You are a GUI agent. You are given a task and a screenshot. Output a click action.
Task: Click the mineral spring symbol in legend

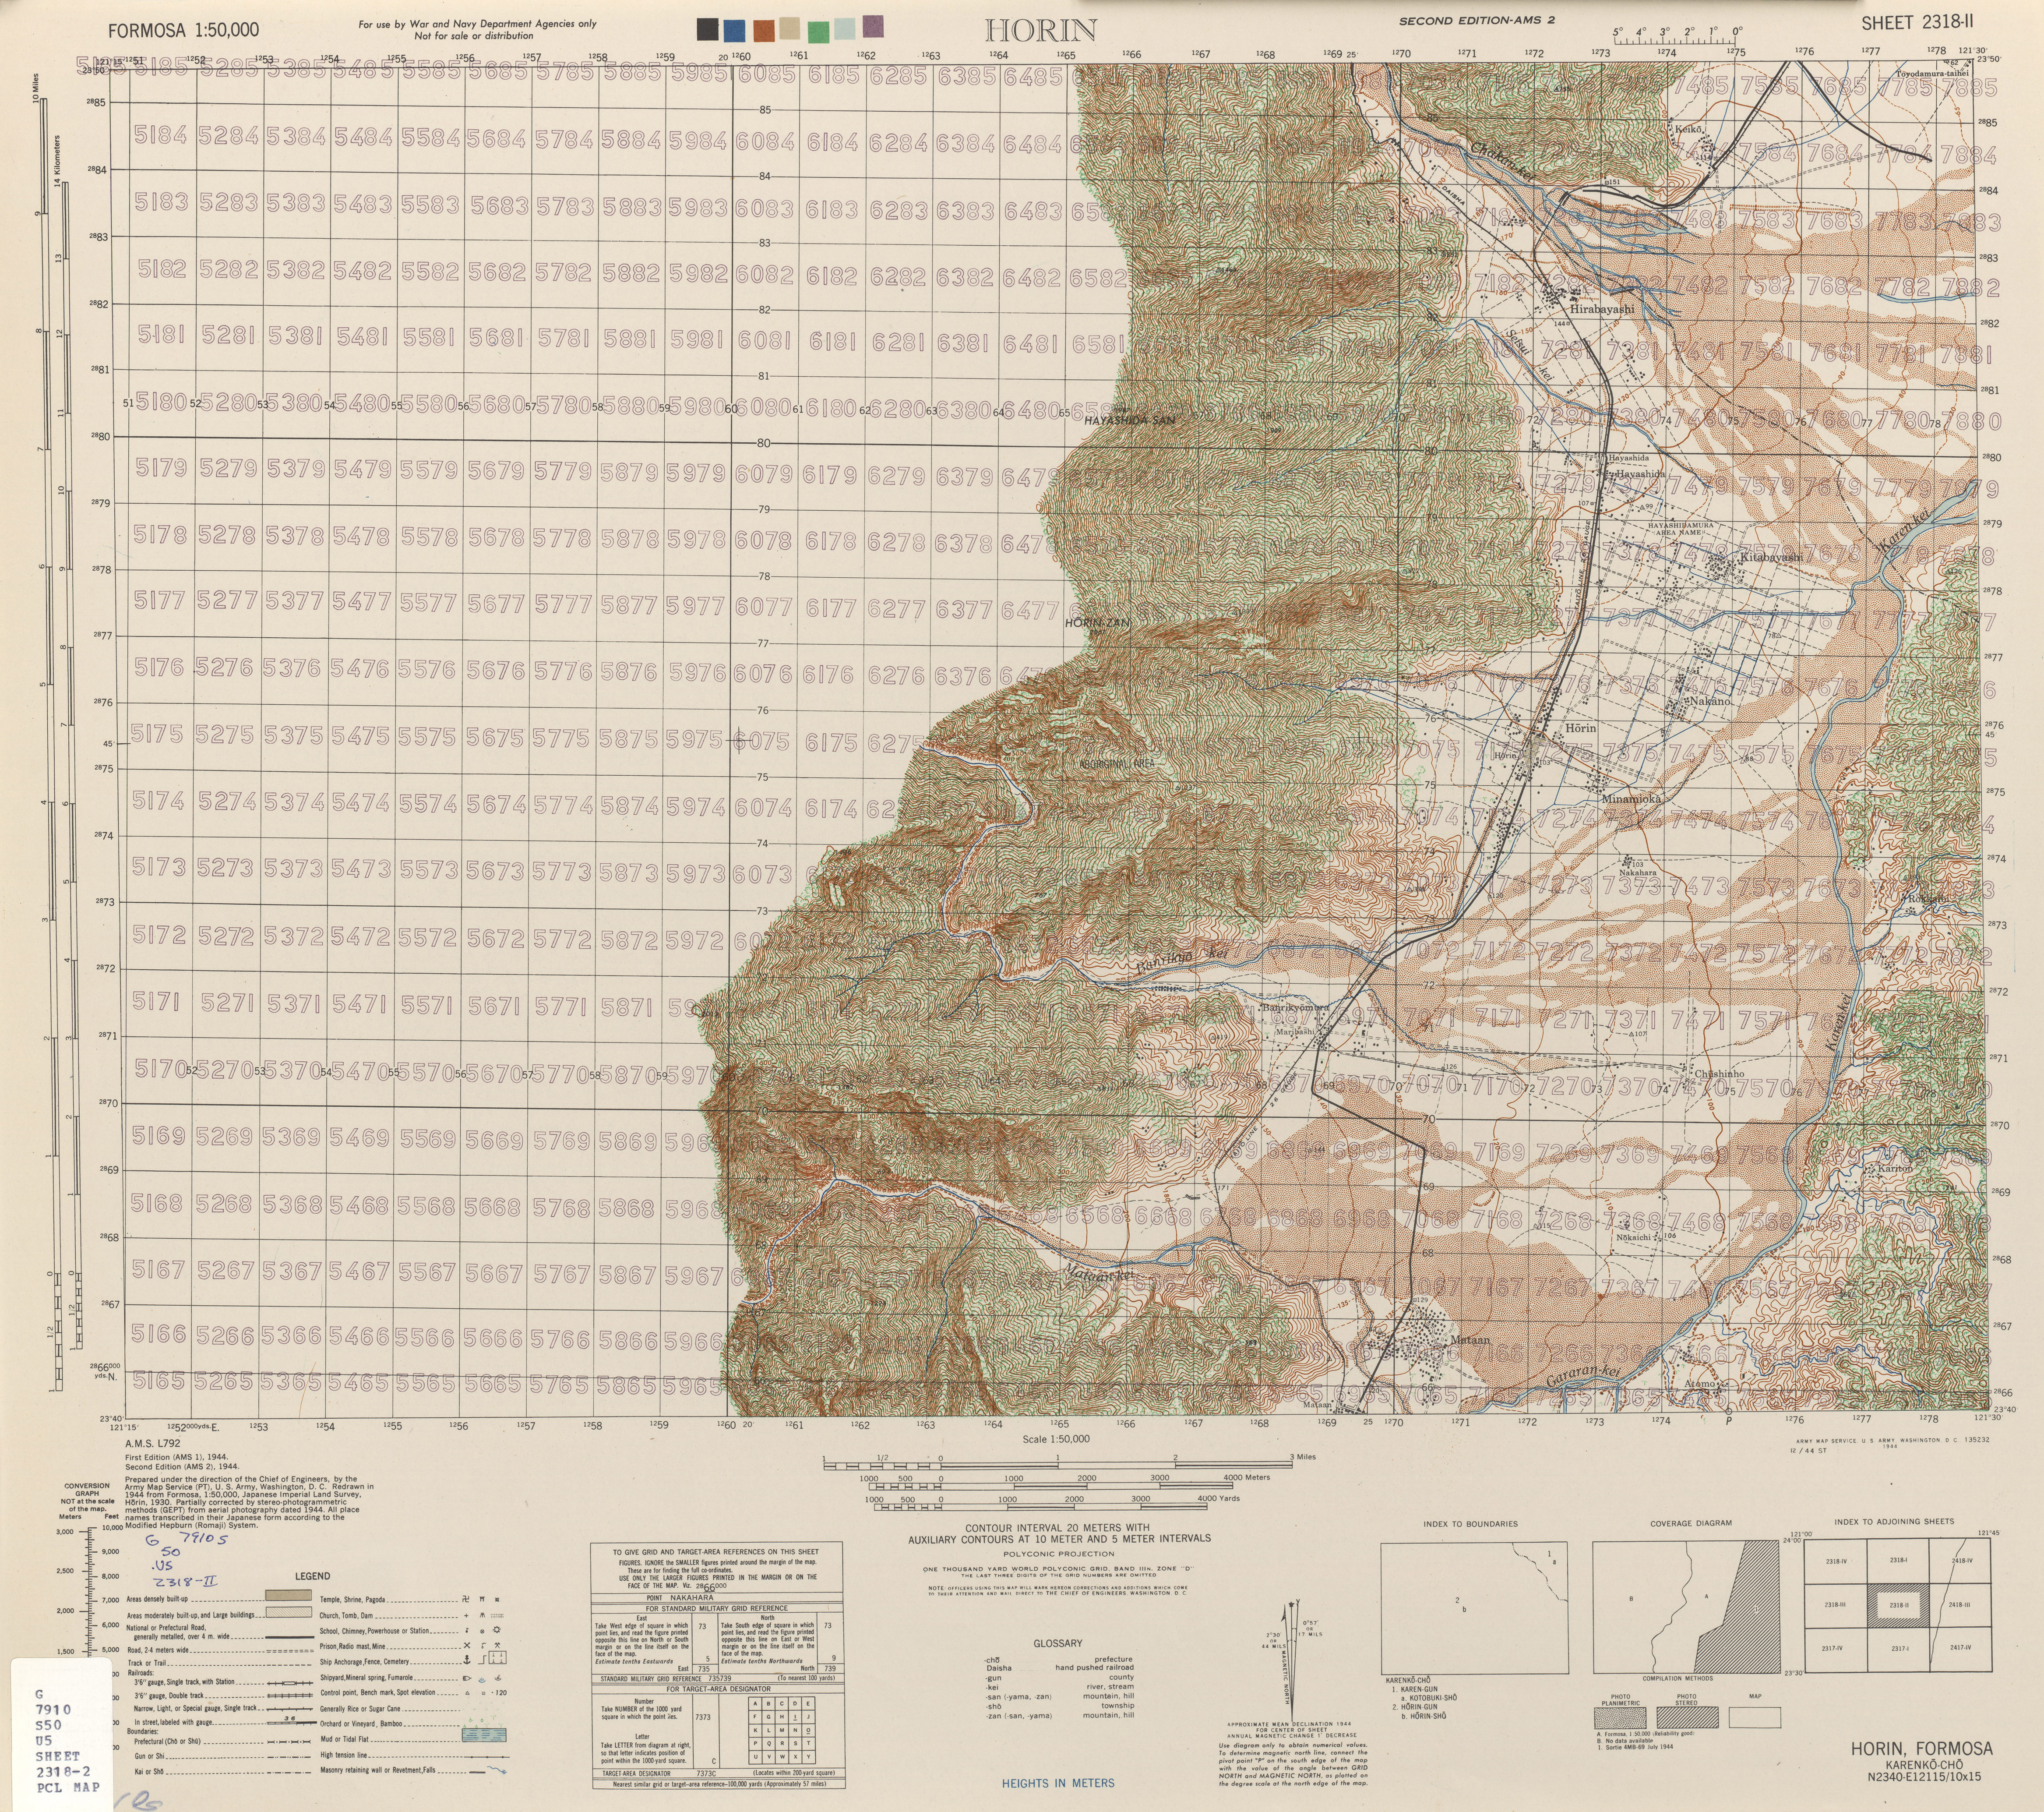coord(482,1680)
